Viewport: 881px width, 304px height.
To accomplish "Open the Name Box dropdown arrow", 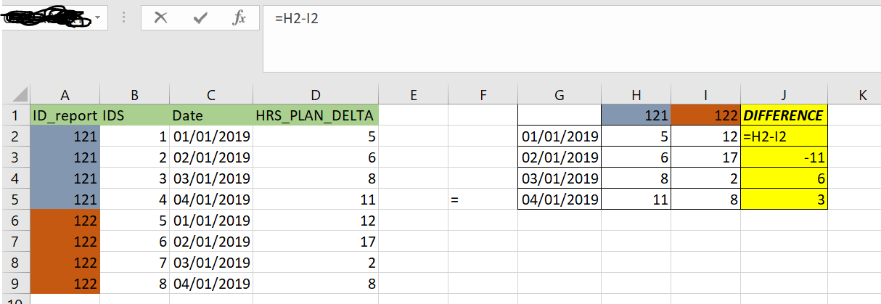I will click(98, 18).
